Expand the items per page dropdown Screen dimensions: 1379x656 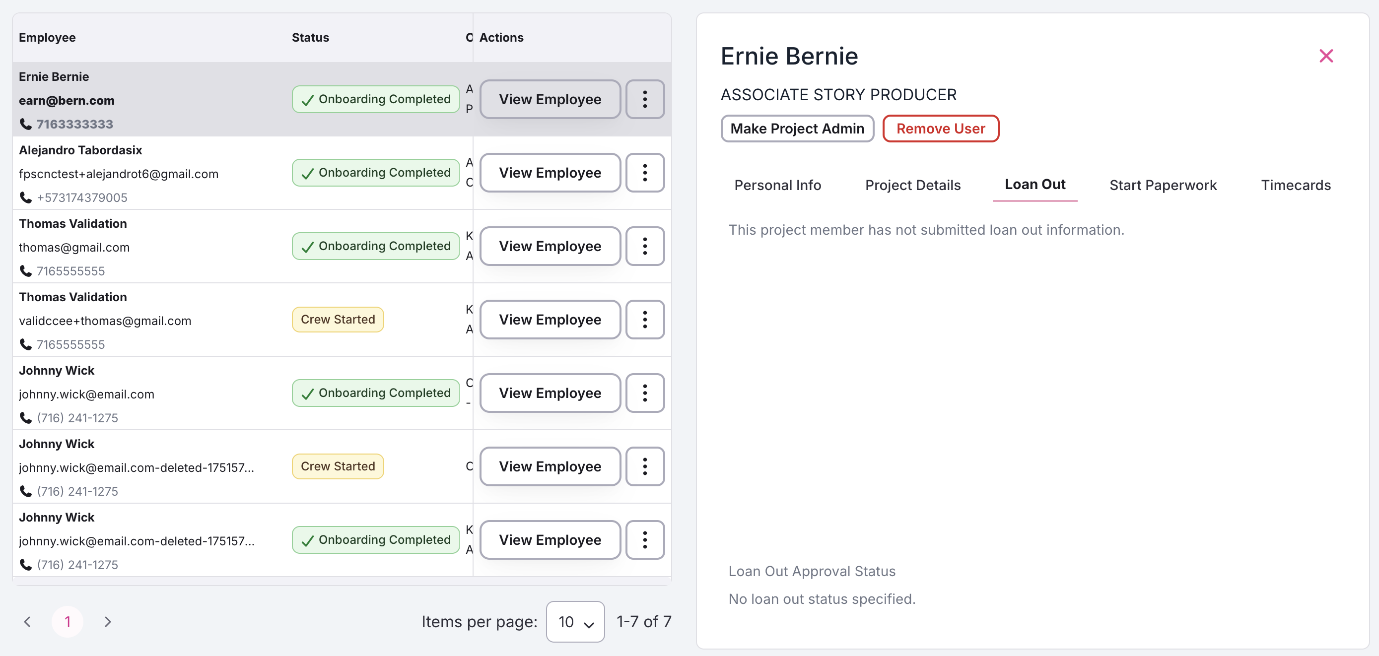[575, 621]
